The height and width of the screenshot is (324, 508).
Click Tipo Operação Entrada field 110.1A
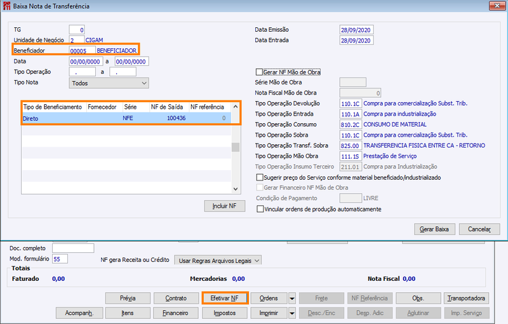[x=351, y=114]
